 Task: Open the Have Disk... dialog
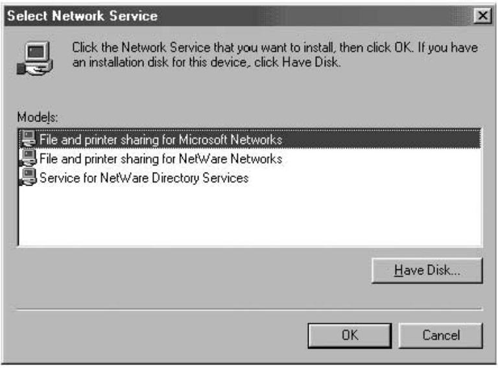coord(427,271)
